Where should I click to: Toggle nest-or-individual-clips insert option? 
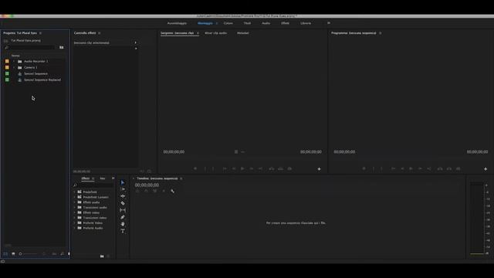tap(137, 191)
